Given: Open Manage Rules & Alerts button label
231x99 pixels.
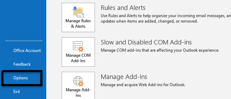Looking at the screenshot, I should (78, 23).
